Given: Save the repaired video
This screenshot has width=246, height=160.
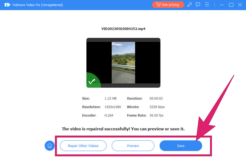Looking at the screenshot, I should [181, 146].
